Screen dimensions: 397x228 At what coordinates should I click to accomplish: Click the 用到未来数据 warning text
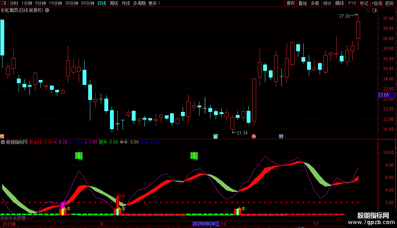click(x=13, y=218)
